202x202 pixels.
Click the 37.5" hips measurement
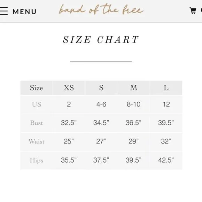101,160
